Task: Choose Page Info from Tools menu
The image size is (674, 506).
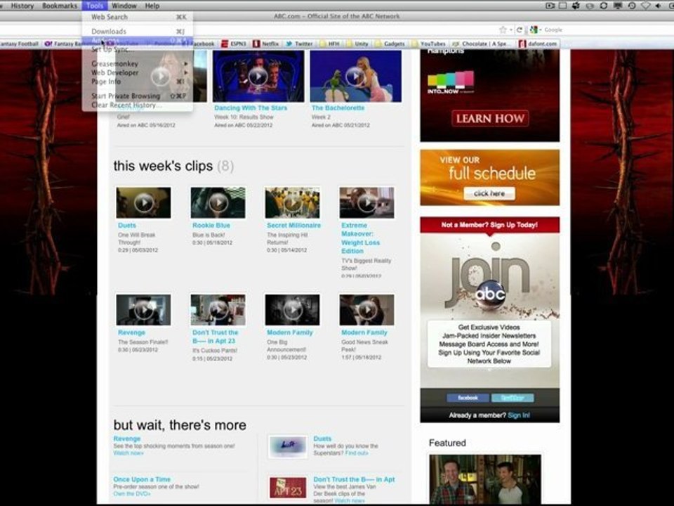Action: click(138, 82)
